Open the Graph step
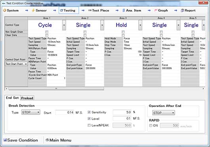210x147 pixels. click(x=161, y=10)
